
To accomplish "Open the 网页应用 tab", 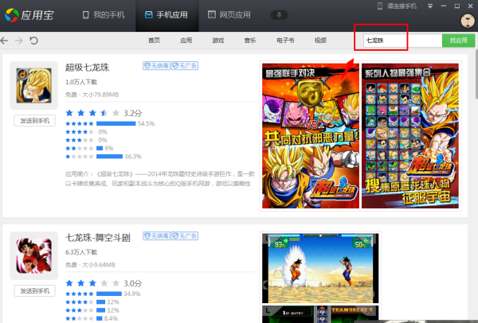I will click(x=229, y=15).
